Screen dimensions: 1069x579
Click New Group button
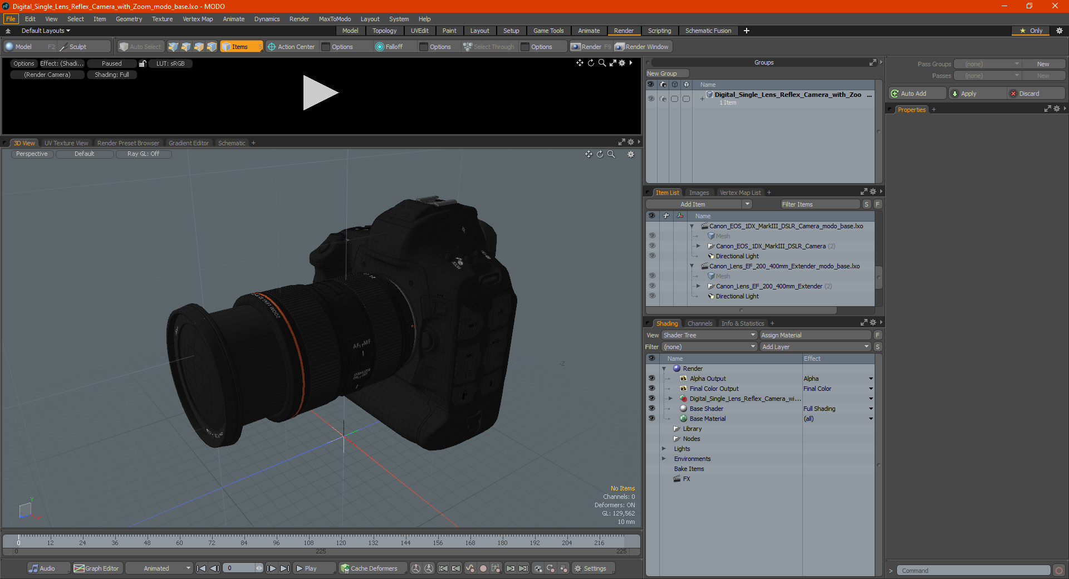click(667, 73)
